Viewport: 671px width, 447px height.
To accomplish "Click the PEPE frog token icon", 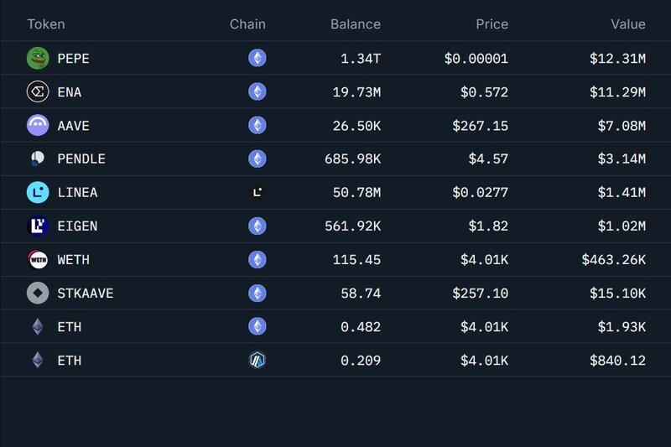I will (38, 58).
